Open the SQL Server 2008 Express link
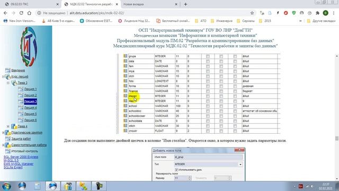 click(x=21, y=157)
